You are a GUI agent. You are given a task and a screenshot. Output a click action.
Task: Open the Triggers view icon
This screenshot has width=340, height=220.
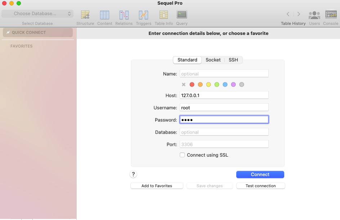coord(143,15)
